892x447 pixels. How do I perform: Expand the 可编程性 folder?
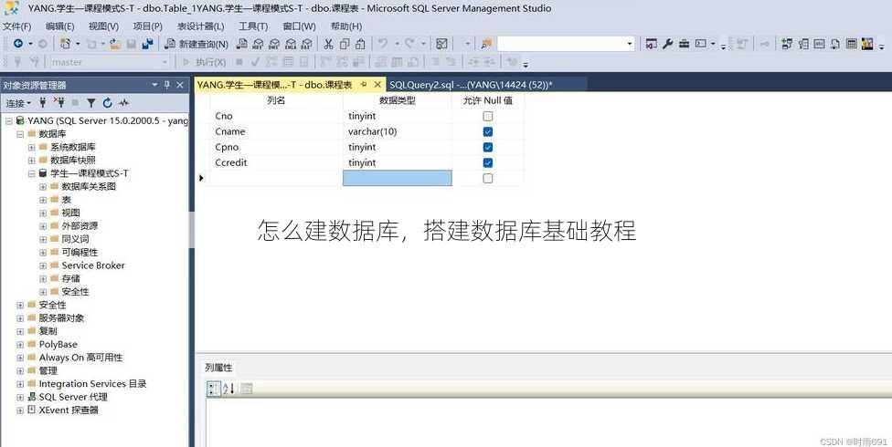(x=43, y=252)
